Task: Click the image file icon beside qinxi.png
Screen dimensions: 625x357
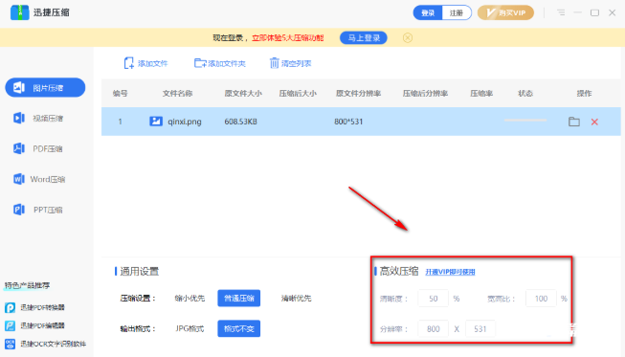Action: [156, 122]
